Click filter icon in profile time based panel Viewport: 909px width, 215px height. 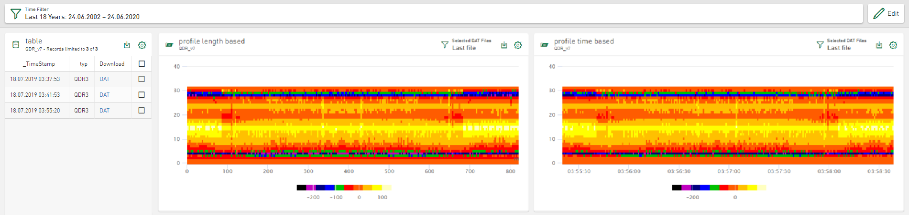pos(820,45)
